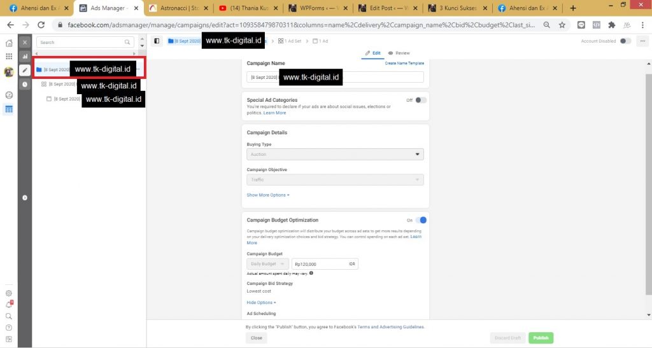The width and height of the screenshot is (652, 348).
Task: Open the help question mark icon
Action: 9,327
